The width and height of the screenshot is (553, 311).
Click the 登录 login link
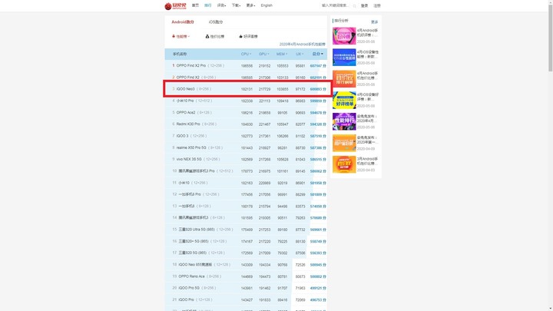click(364, 5)
